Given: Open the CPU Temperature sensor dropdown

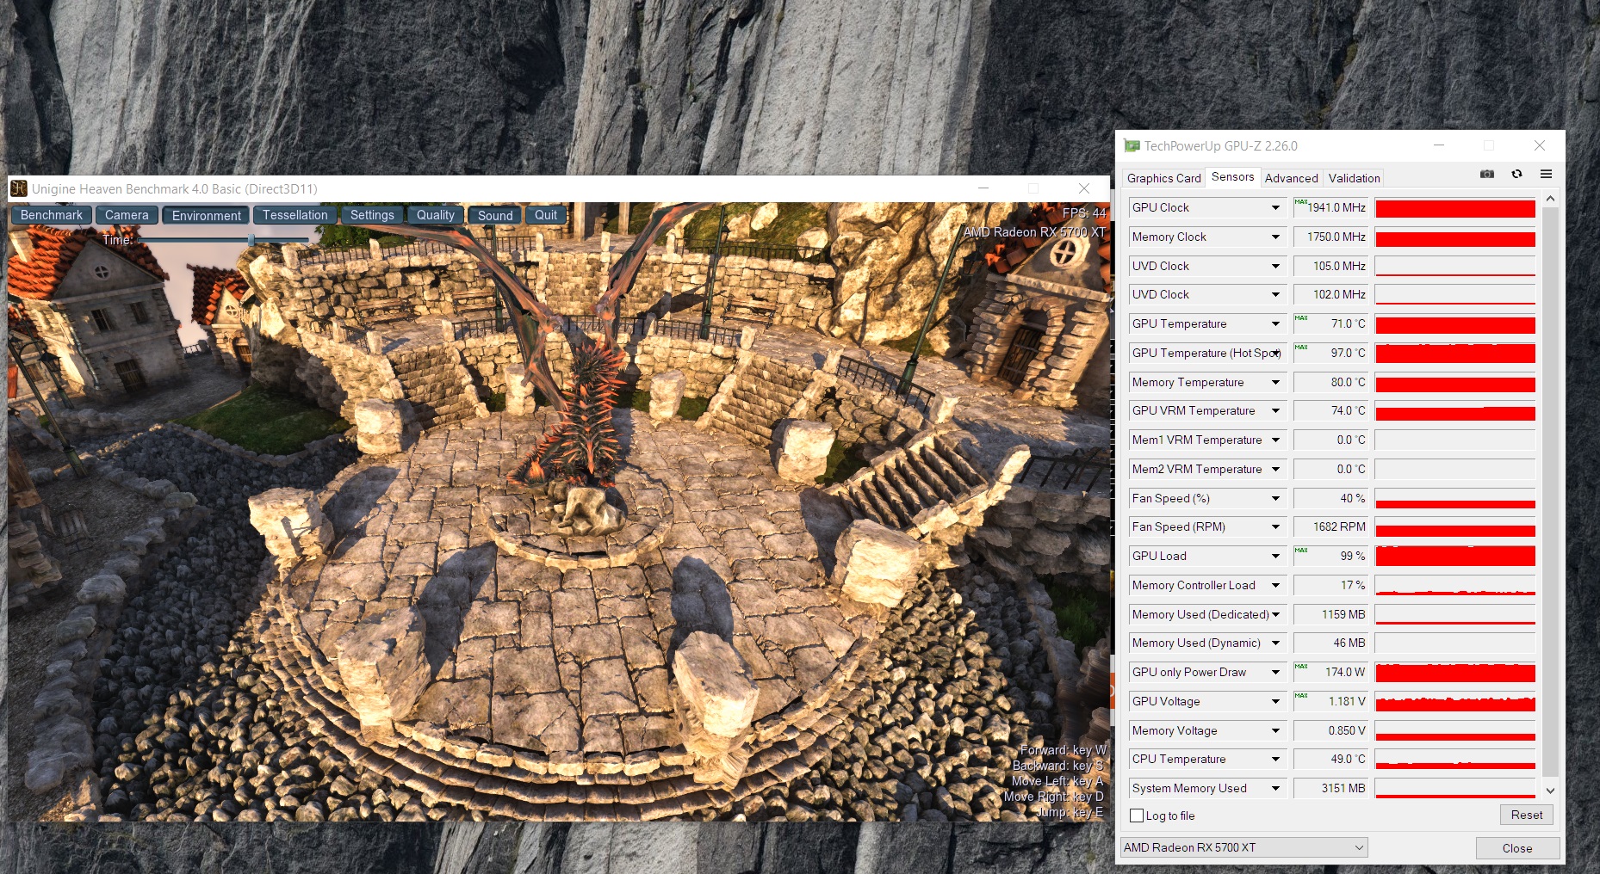Looking at the screenshot, I should pos(1275,760).
